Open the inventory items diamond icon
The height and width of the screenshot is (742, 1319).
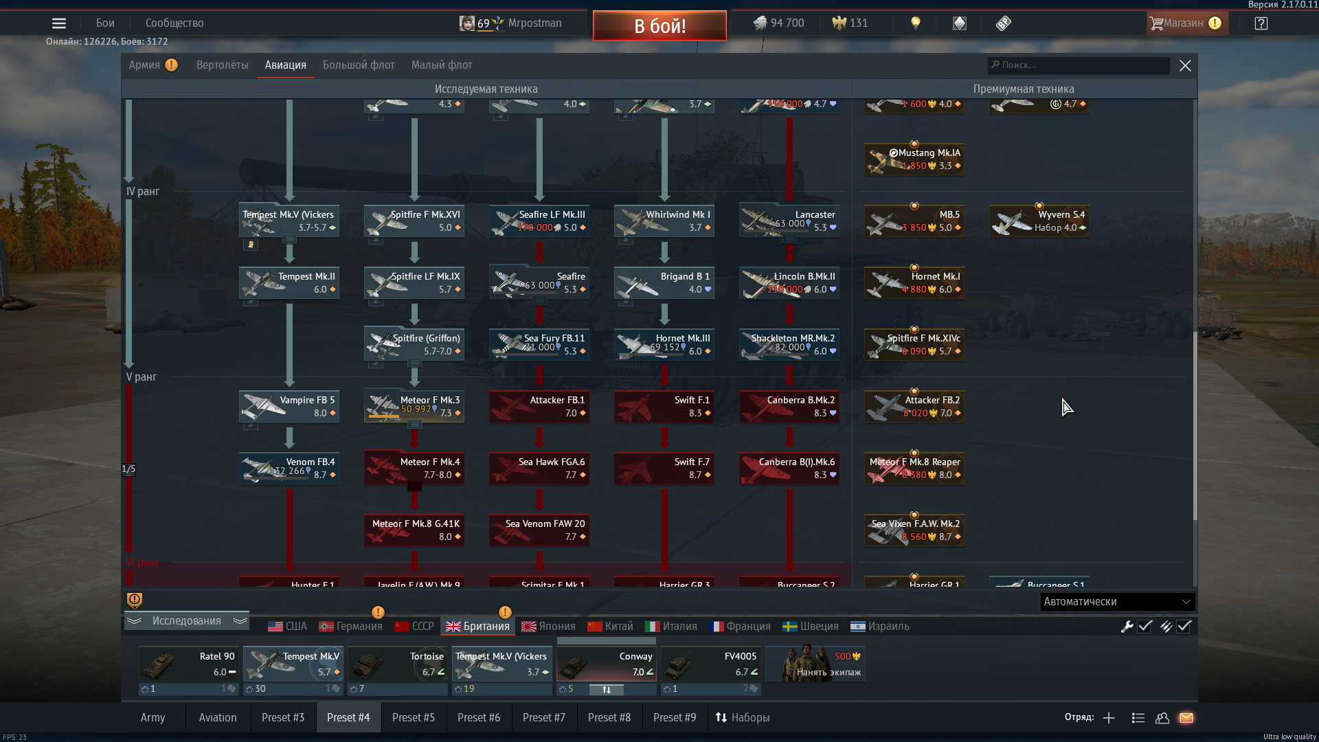click(960, 23)
